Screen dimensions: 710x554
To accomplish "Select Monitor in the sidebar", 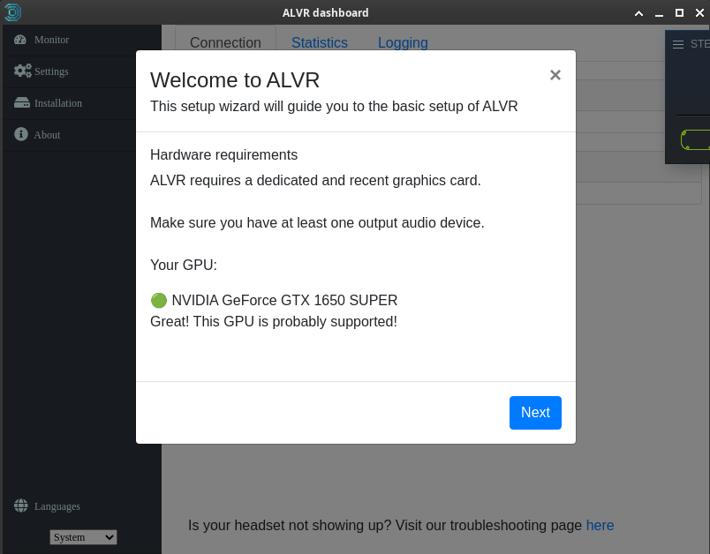I will point(51,40).
